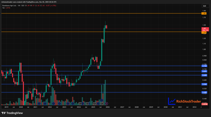Open the SGD currency selector
The width and height of the screenshot is (211, 117).
point(205,6)
